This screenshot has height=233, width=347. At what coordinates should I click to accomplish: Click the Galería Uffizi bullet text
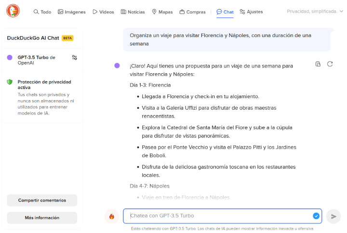[209, 112]
